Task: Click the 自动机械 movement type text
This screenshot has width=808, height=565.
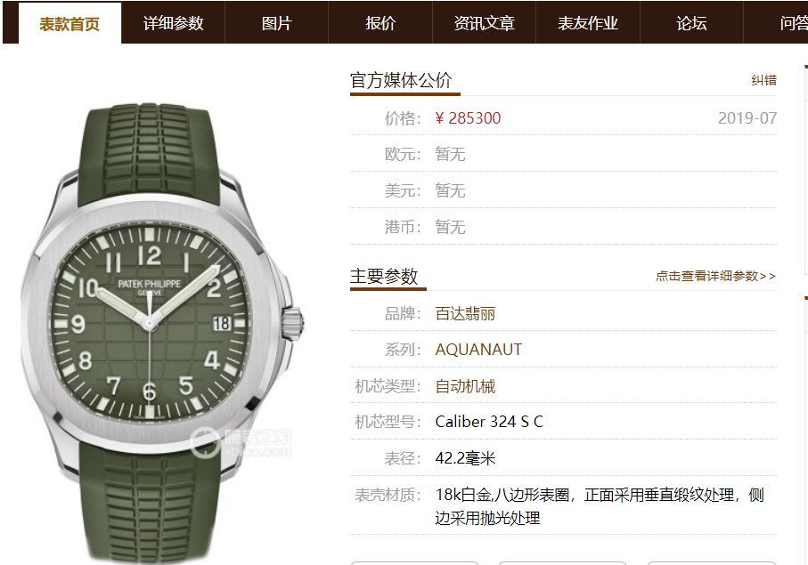Action: (x=465, y=386)
